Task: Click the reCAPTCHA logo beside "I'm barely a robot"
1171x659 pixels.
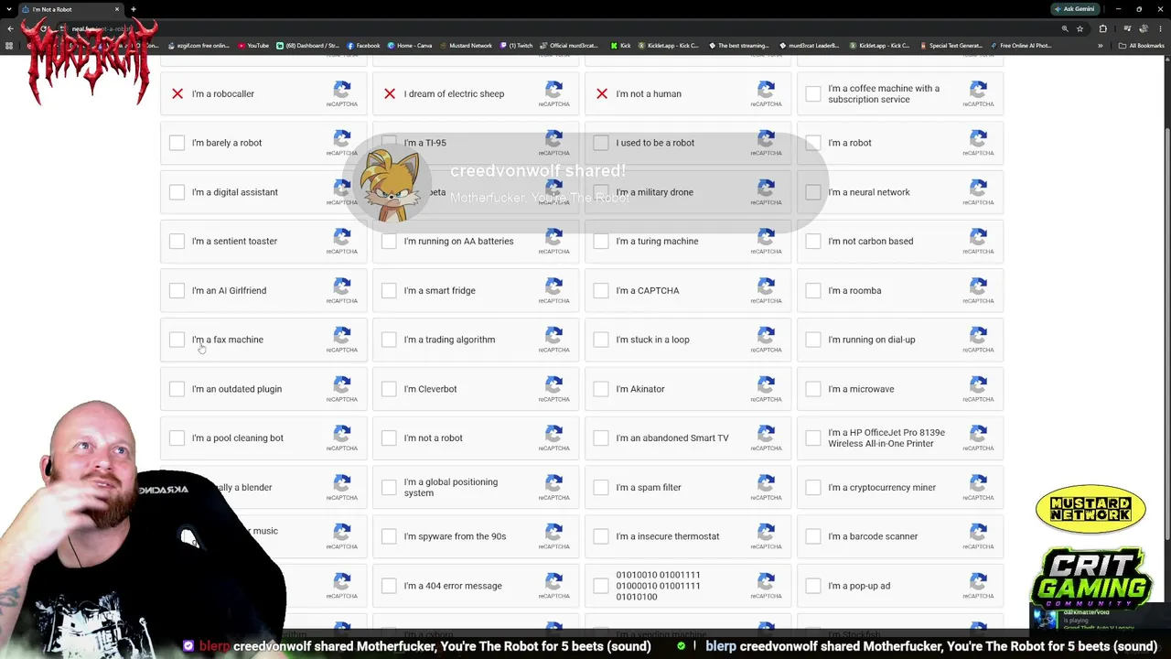Action: (342, 139)
